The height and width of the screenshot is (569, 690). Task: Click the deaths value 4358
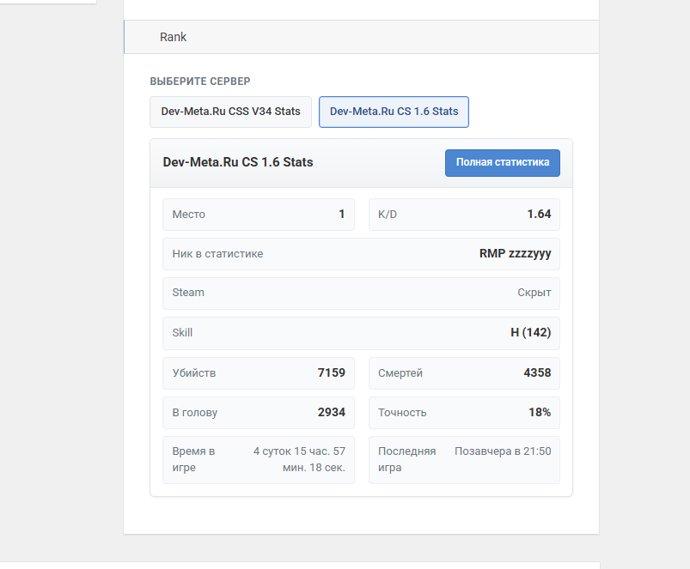point(537,372)
